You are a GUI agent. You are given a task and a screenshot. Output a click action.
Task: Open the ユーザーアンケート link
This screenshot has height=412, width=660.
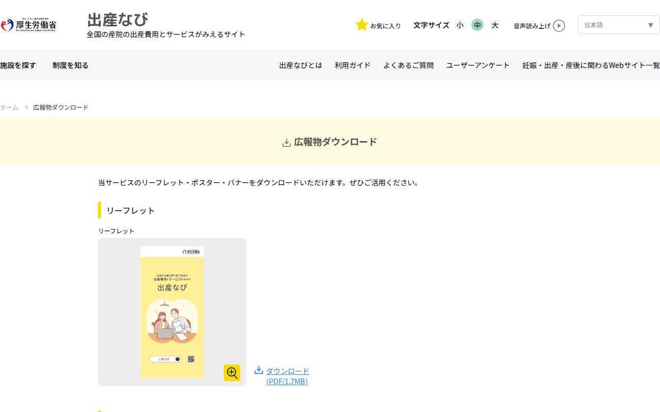point(478,65)
